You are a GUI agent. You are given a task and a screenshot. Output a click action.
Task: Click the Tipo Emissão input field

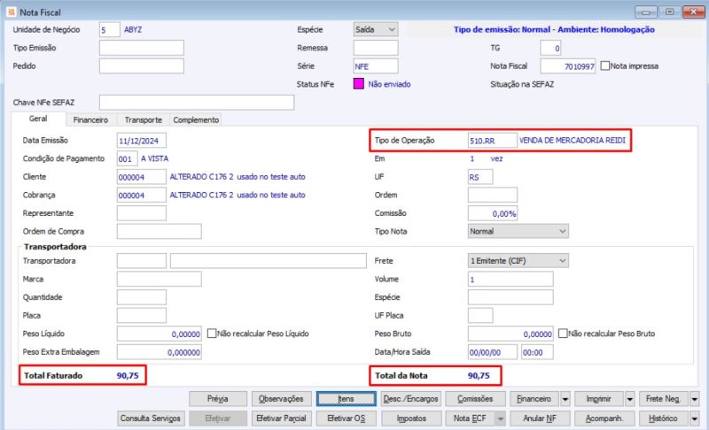pos(142,48)
